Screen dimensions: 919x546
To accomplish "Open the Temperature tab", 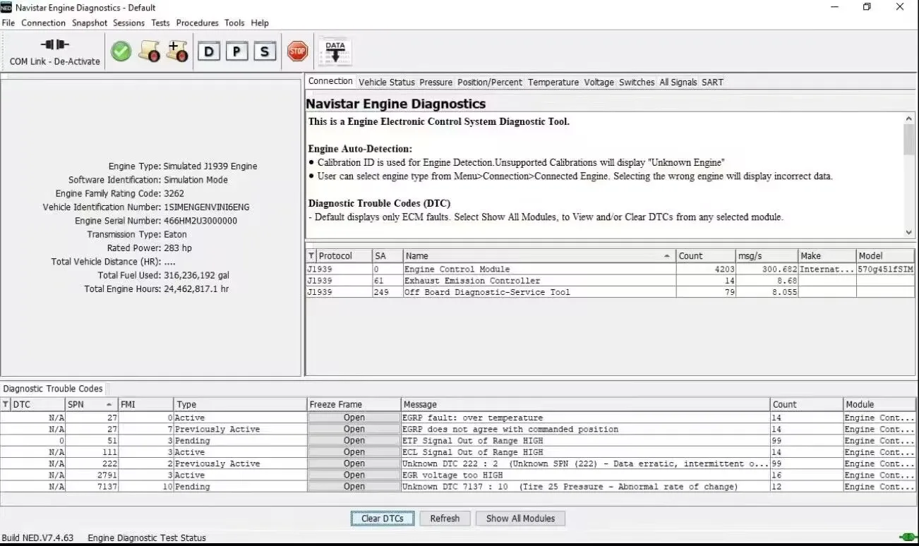I will click(553, 82).
